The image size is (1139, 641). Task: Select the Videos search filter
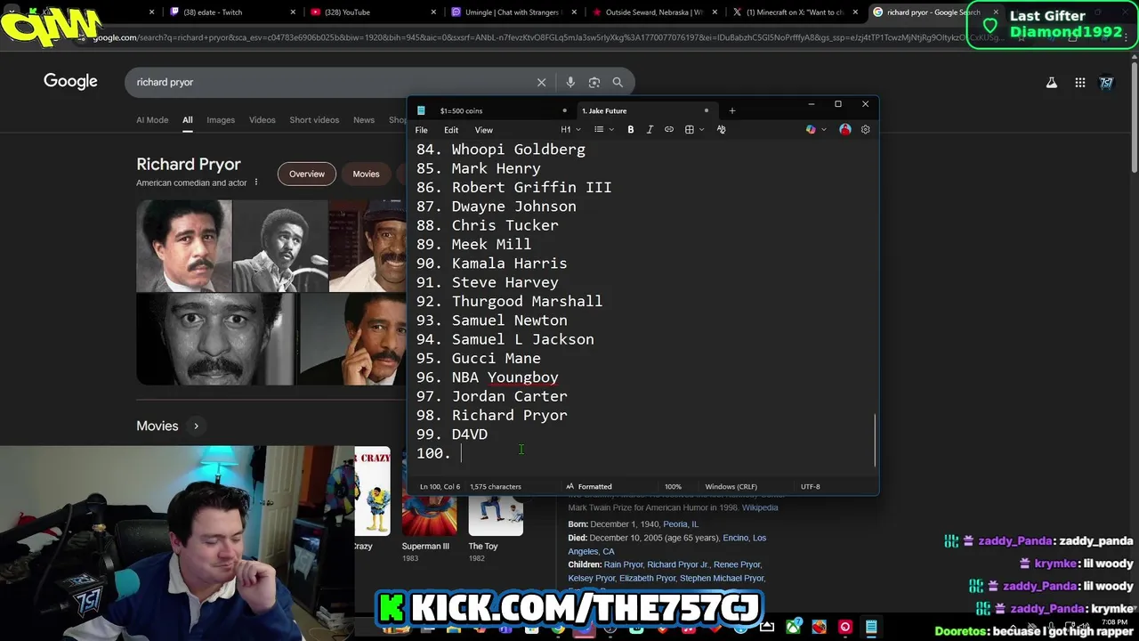263,120
